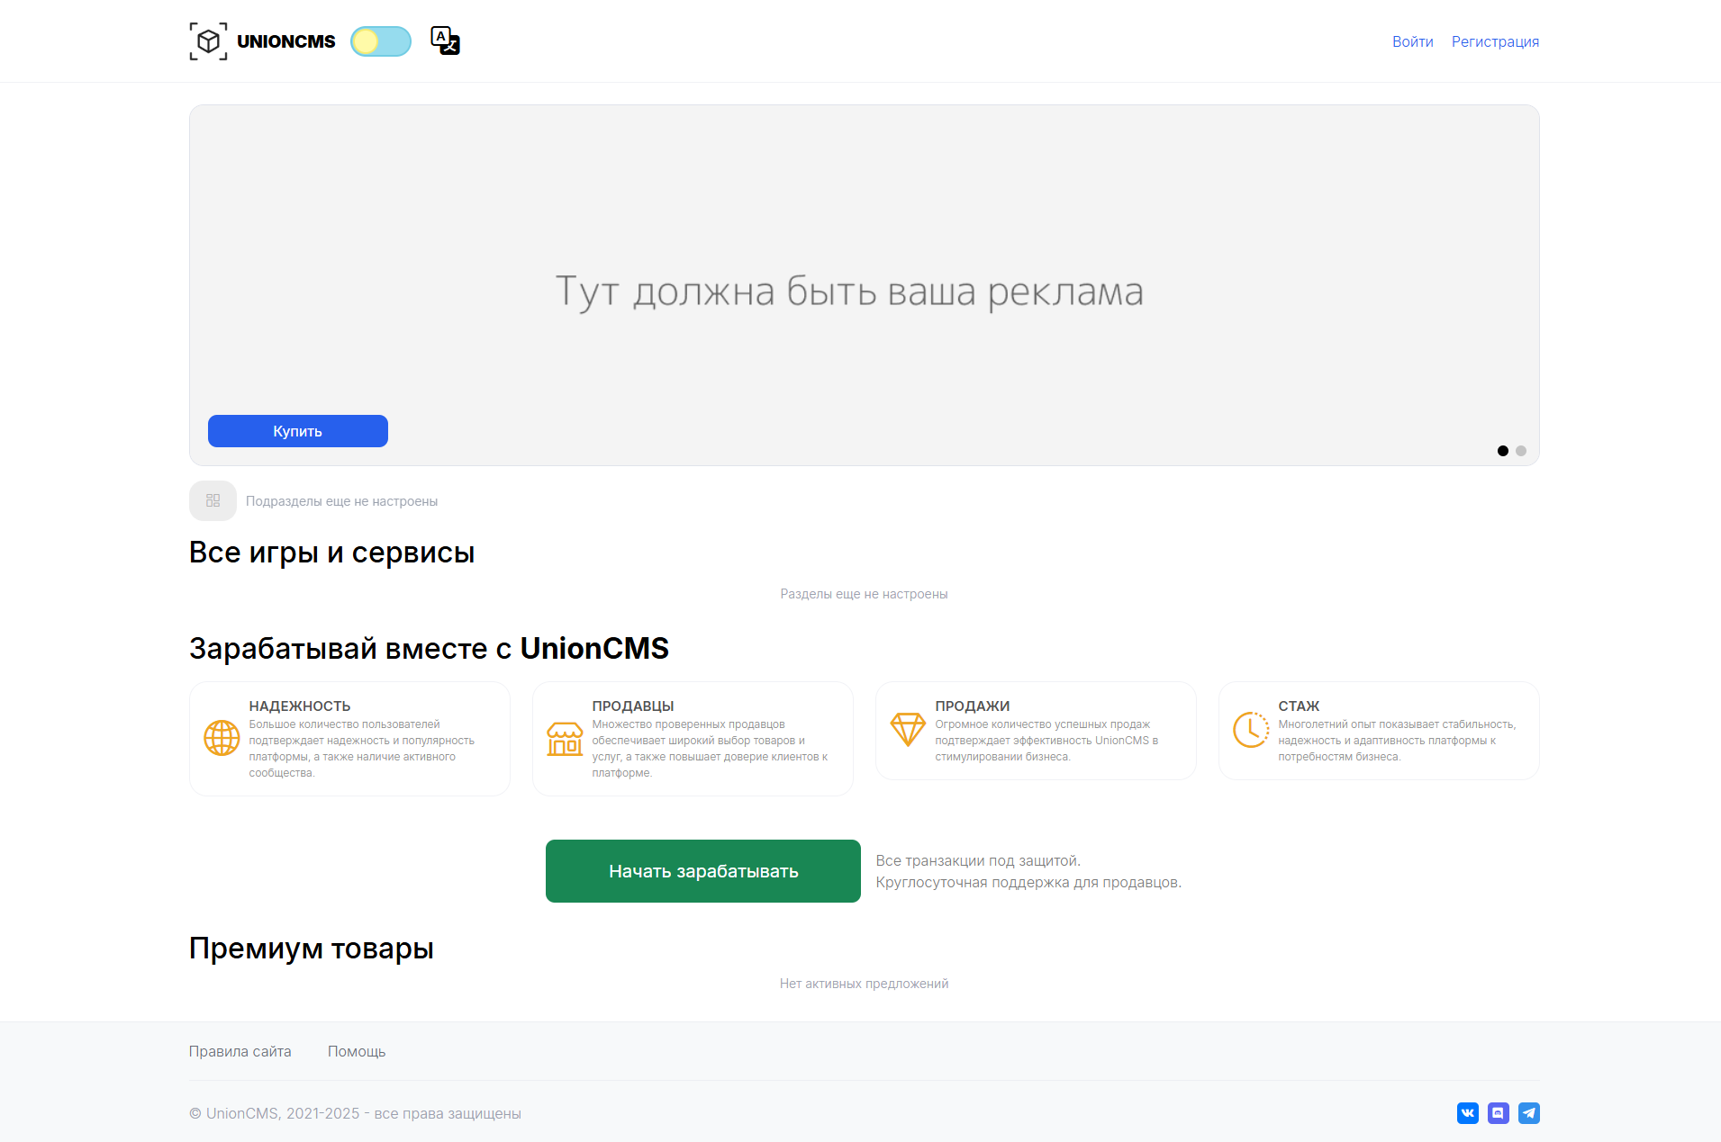Viewport: 1721px width, 1142px height.
Task: Click the 'Премиум товары' heading
Action: pos(312,949)
